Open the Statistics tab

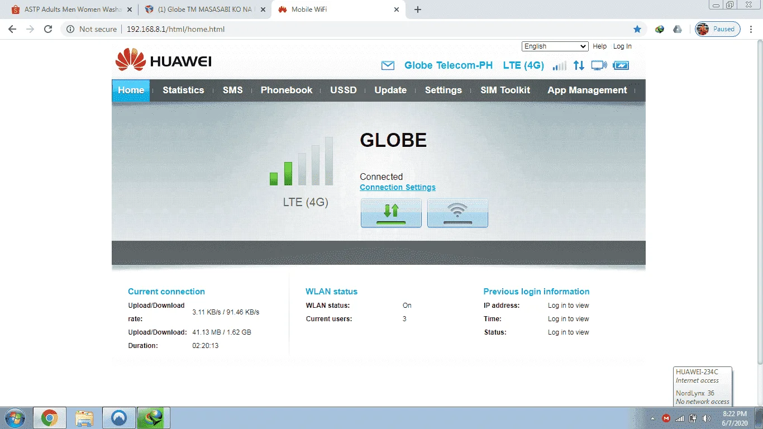[x=183, y=90]
